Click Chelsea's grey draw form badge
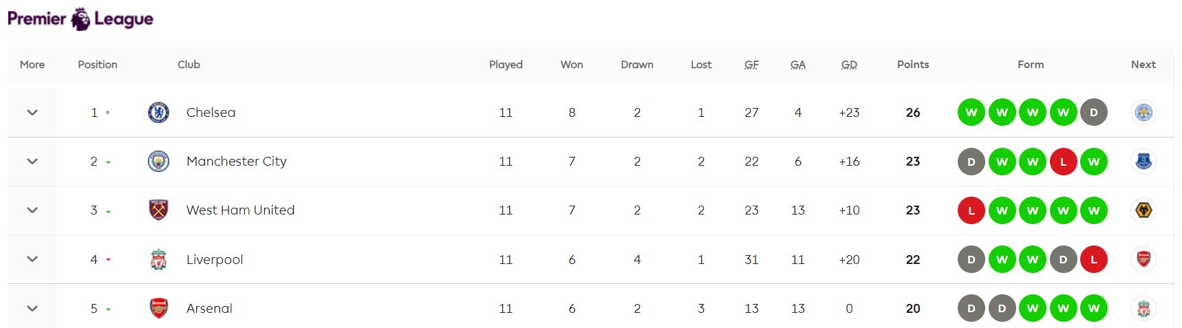 (1094, 112)
